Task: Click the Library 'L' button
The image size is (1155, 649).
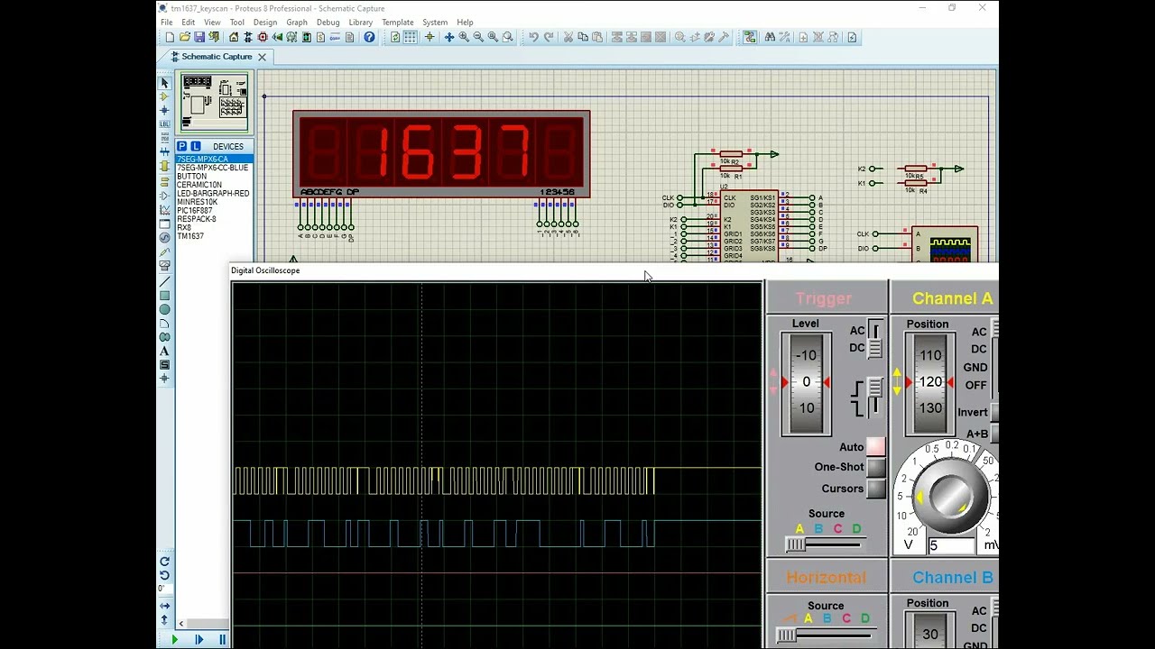Action: pos(195,146)
